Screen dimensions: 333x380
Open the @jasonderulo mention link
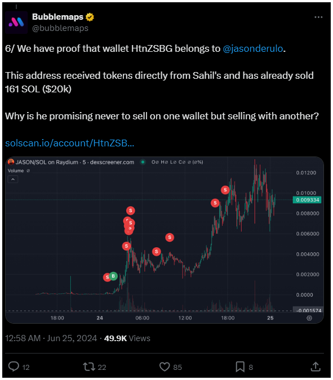click(253, 49)
